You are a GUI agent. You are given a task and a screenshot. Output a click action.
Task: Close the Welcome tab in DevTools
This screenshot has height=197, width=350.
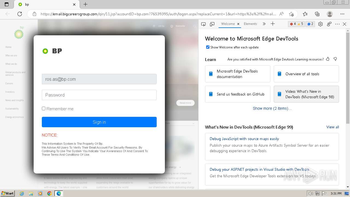(238, 24)
